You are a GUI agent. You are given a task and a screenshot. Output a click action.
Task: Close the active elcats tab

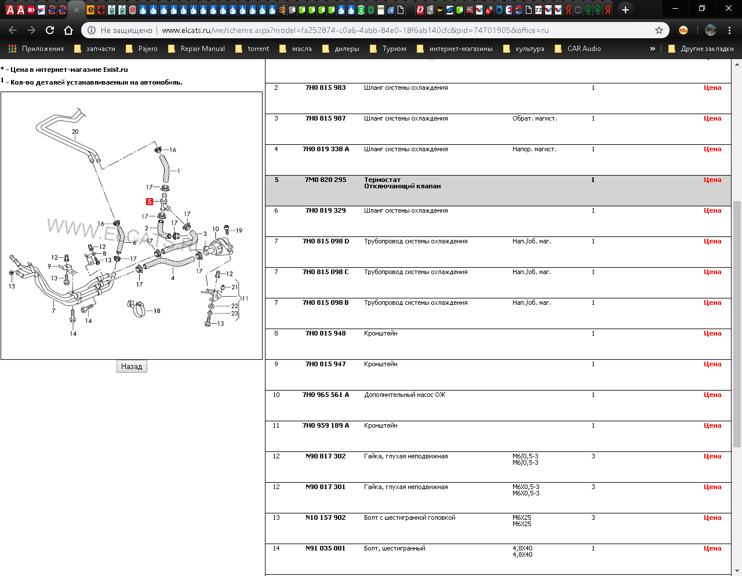76,10
